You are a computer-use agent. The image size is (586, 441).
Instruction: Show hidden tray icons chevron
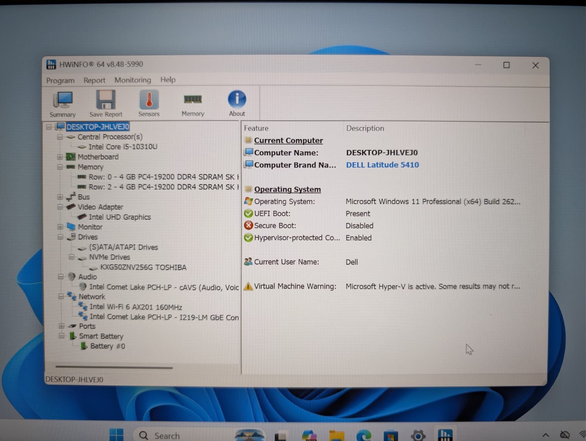point(546,435)
